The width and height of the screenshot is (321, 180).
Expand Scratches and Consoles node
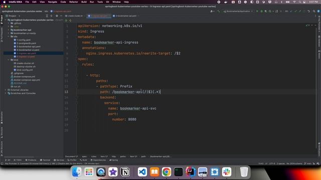coord(6,93)
